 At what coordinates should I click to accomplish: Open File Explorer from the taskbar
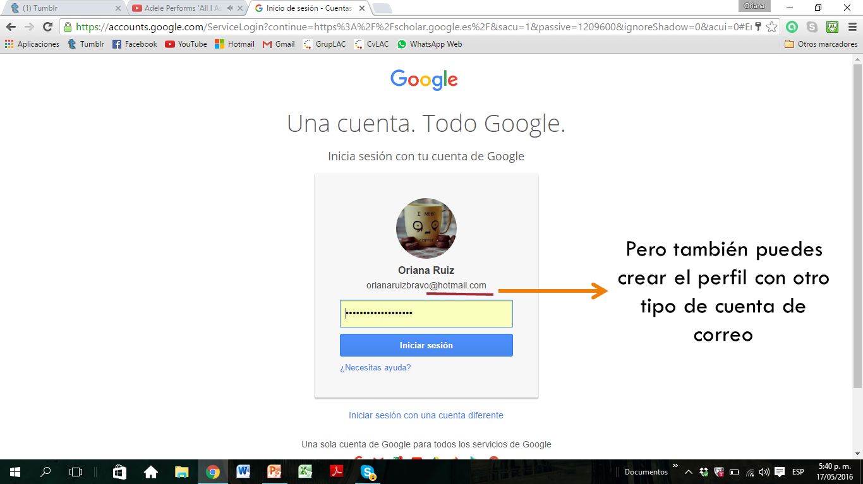click(x=181, y=471)
